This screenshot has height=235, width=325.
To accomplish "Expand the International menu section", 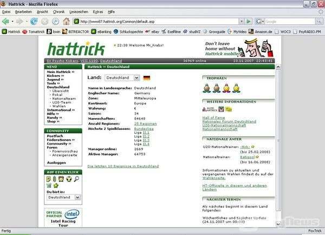I will coord(61,110).
